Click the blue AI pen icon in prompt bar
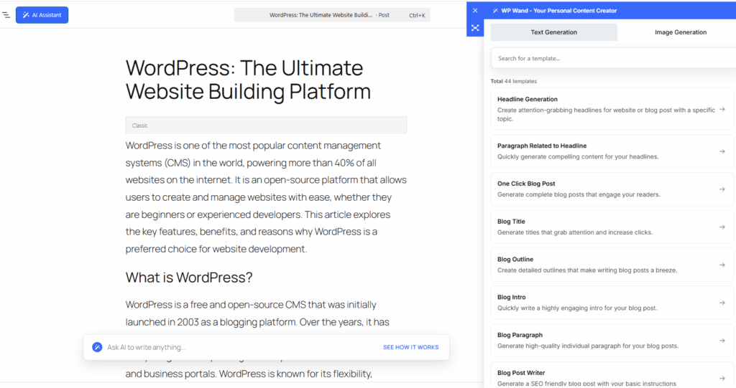 [x=97, y=347]
